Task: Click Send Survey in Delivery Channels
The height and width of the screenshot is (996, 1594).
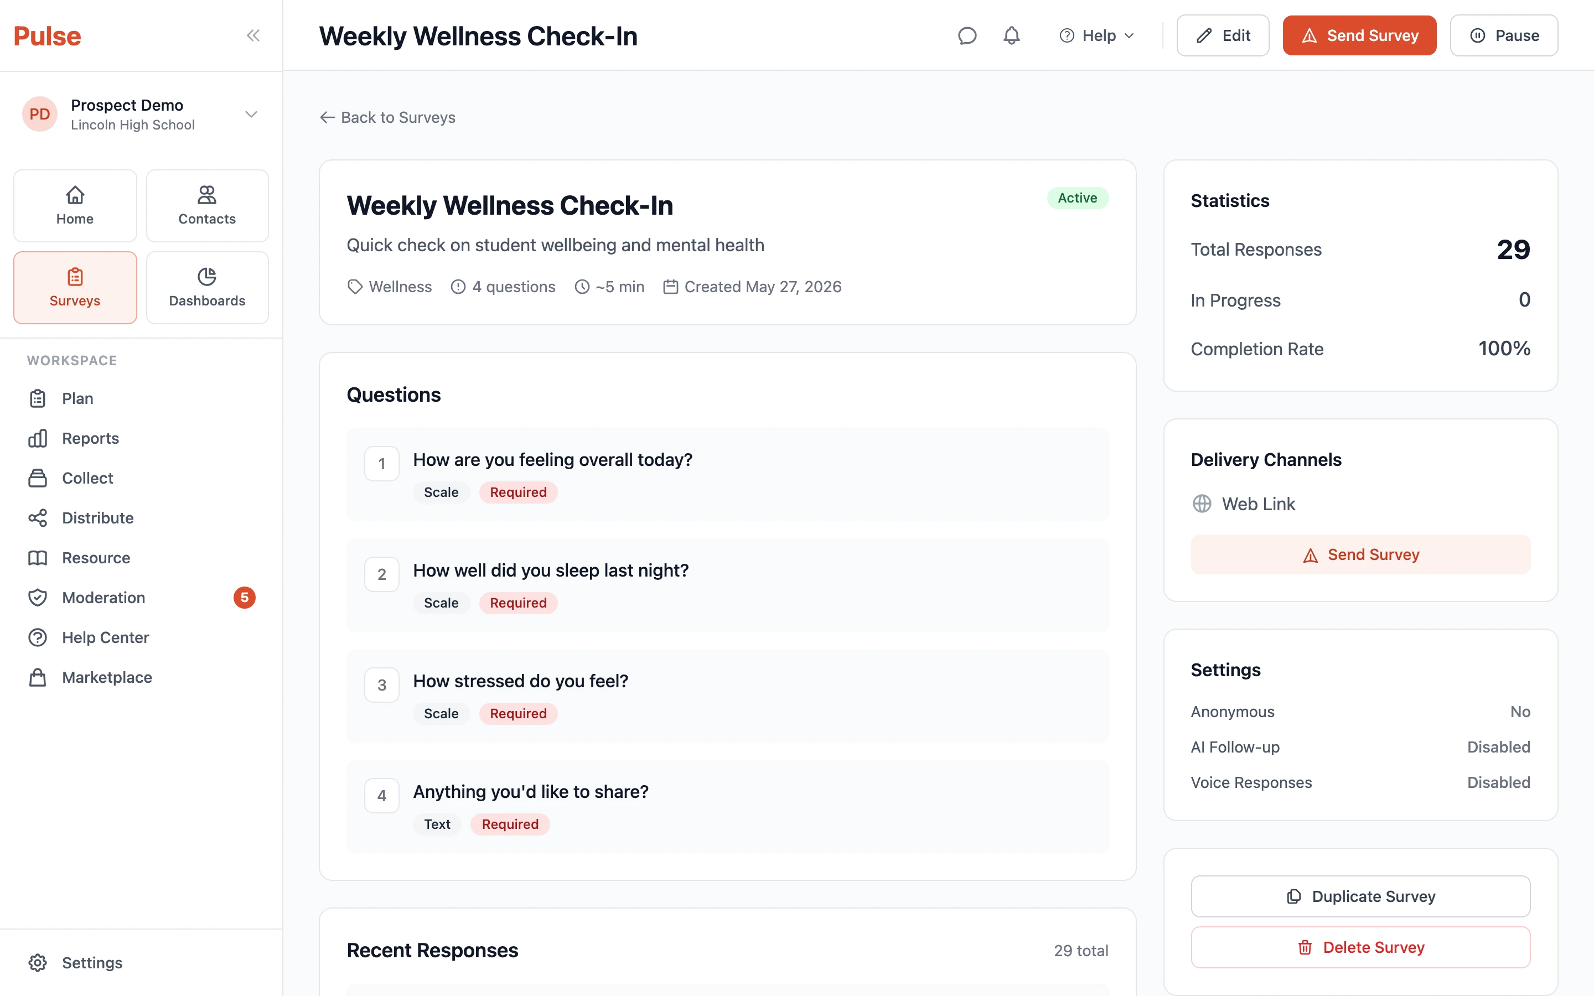Action: [1360, 554]
